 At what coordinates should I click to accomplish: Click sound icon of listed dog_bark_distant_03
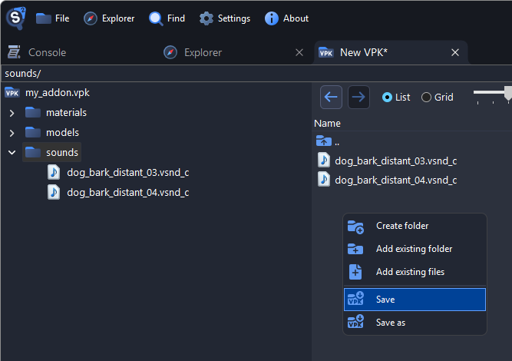click(324, 161)
